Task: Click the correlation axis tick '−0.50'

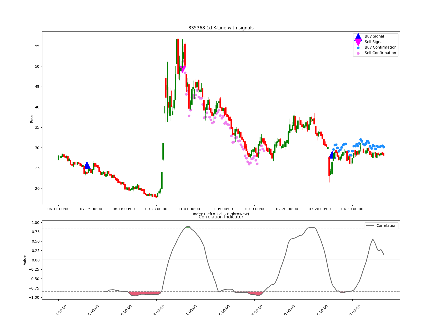Action: pos(34,279)
